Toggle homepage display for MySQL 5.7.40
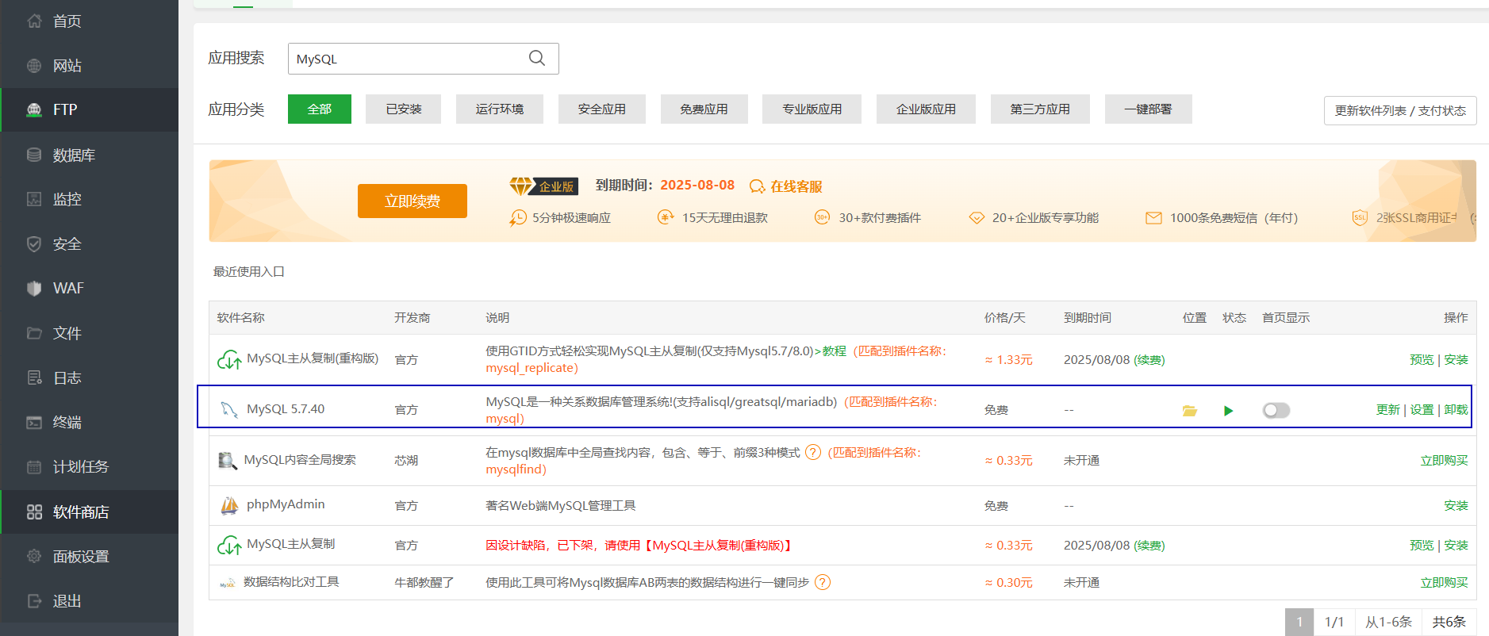This screenshot has height=636, width=1489. pyautogui.click(x=1276, y=410)
